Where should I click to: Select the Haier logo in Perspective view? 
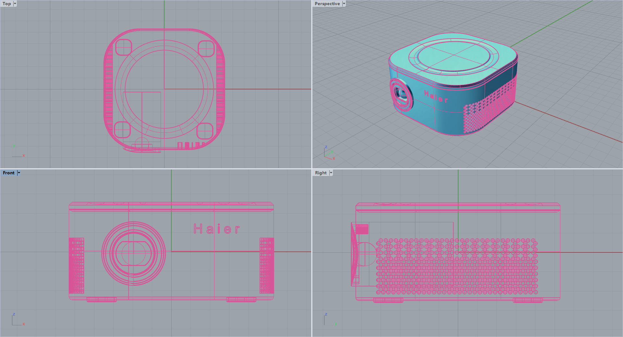click(x=436, y=97)
